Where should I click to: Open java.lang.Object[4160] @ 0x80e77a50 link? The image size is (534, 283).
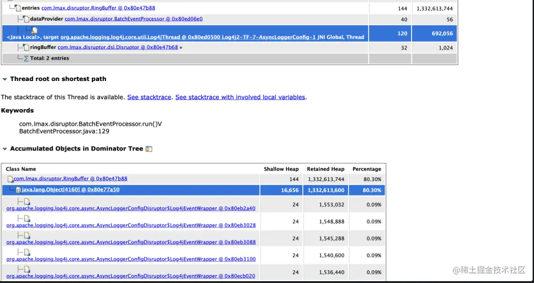pos(71,190)
